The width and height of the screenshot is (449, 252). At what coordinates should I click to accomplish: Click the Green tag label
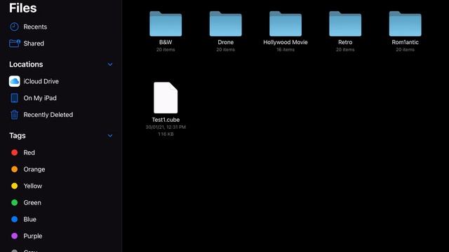coord(32,202)
